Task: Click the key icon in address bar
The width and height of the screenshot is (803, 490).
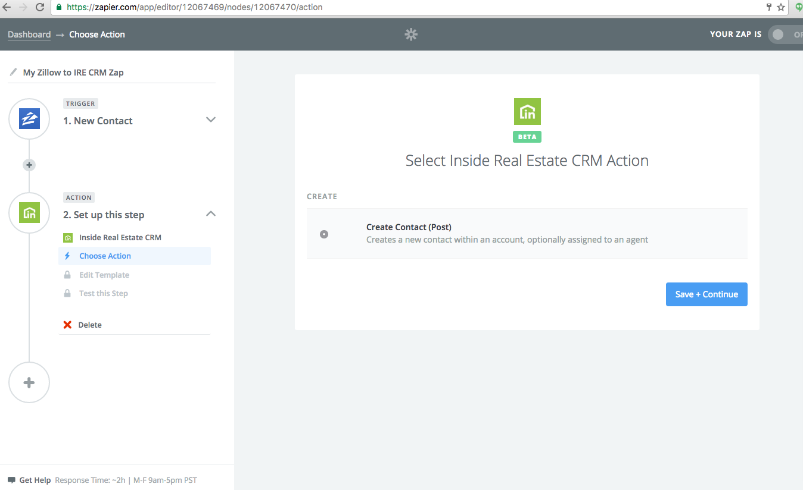Action: coord(769,8)
